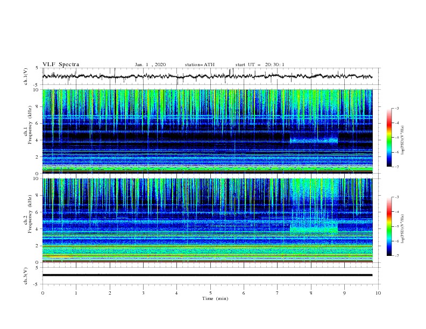The width and height of the screenshot is (426, 329).
Task: Click the ch.1 color bar "log(PSD)(V²/Hz)" label
Action: tap(402, 140)
